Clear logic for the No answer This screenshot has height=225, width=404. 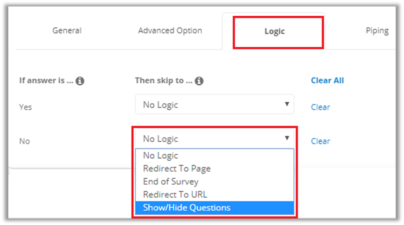pyautogui.click(x=320, y=141)
